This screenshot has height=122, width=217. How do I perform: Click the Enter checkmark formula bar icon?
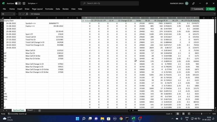[x=23, y=14]
